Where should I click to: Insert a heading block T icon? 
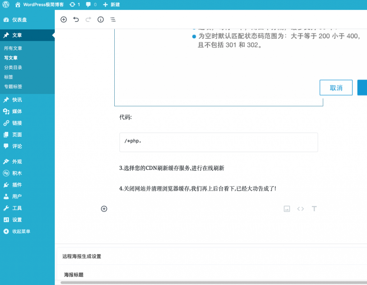point(314,209)
